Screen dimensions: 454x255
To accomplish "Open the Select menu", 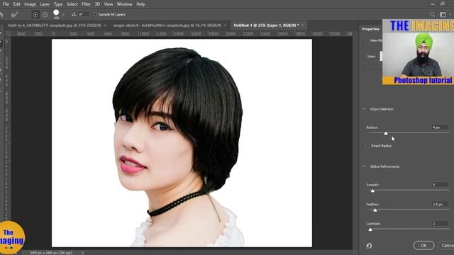I will (x=72, y=4).
